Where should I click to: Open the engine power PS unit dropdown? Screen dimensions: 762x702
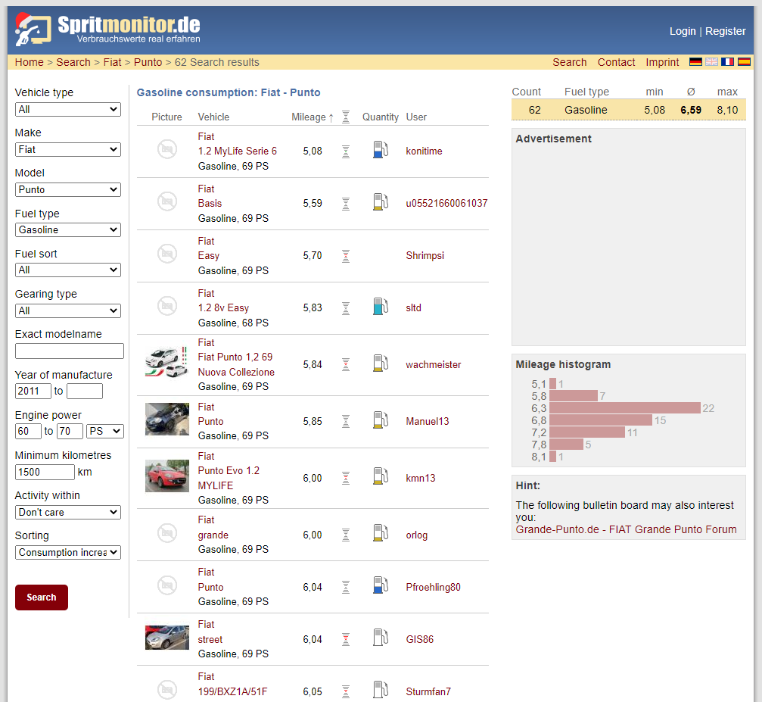click(x=105, y=431)
